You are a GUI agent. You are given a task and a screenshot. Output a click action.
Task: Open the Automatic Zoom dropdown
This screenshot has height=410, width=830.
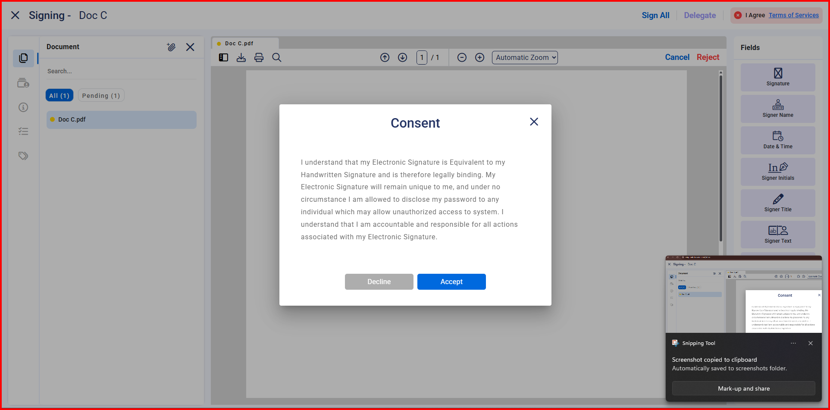coord(524,57)
